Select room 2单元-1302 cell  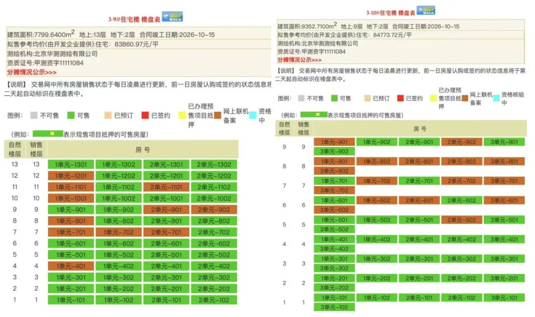pos(214,164)
